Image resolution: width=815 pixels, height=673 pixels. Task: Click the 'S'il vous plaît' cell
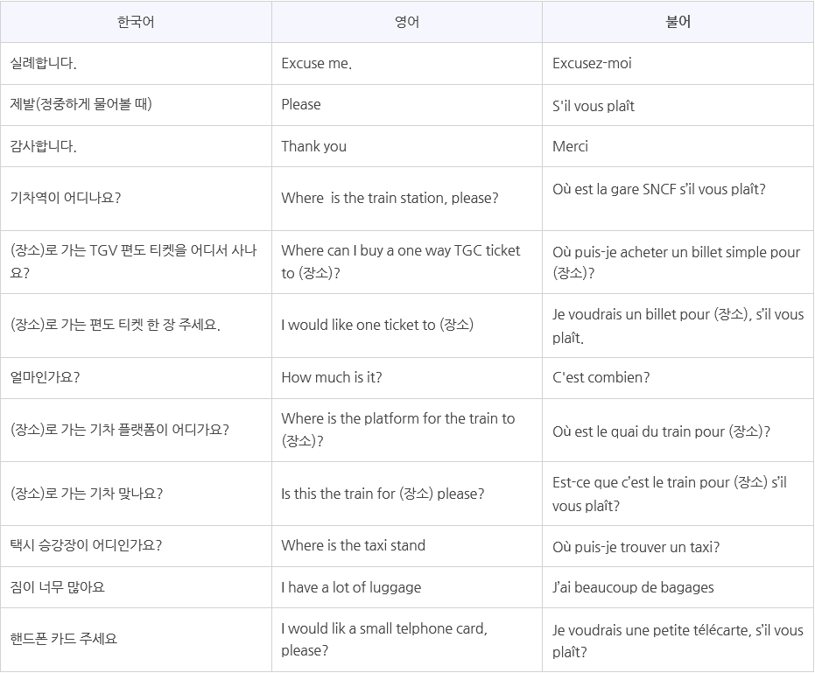click(678, 105)
